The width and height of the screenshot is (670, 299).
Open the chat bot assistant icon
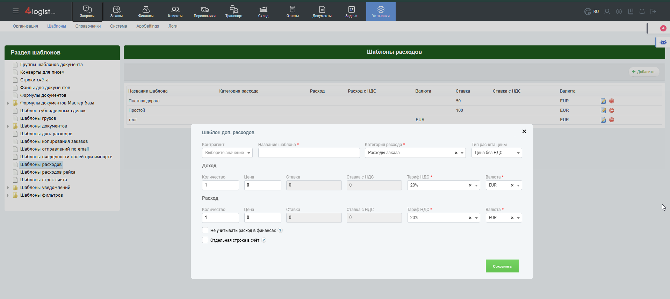tap(663, 42)
